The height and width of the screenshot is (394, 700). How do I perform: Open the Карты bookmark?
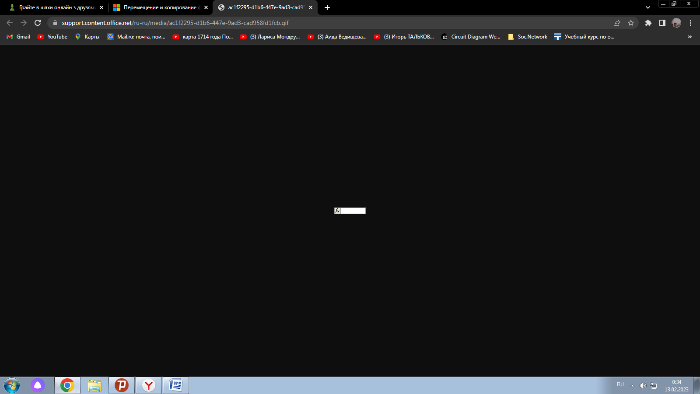[x=87, y=37]
